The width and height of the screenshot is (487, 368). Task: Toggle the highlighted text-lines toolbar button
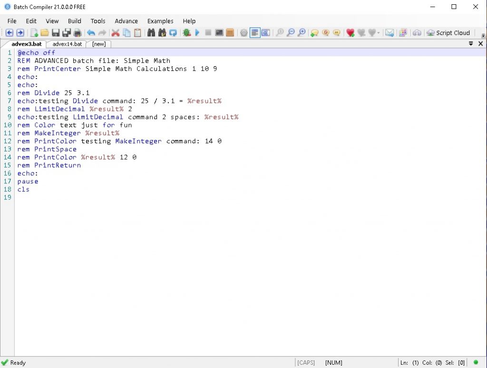pyautogui.click(x=255, y=33)
